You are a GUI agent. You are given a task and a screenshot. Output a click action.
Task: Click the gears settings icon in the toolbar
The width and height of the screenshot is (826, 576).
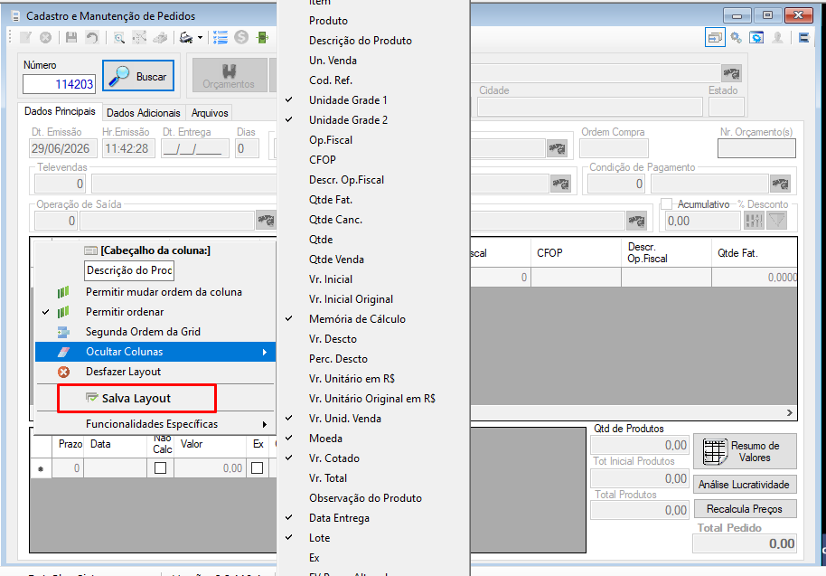point(736,37)
